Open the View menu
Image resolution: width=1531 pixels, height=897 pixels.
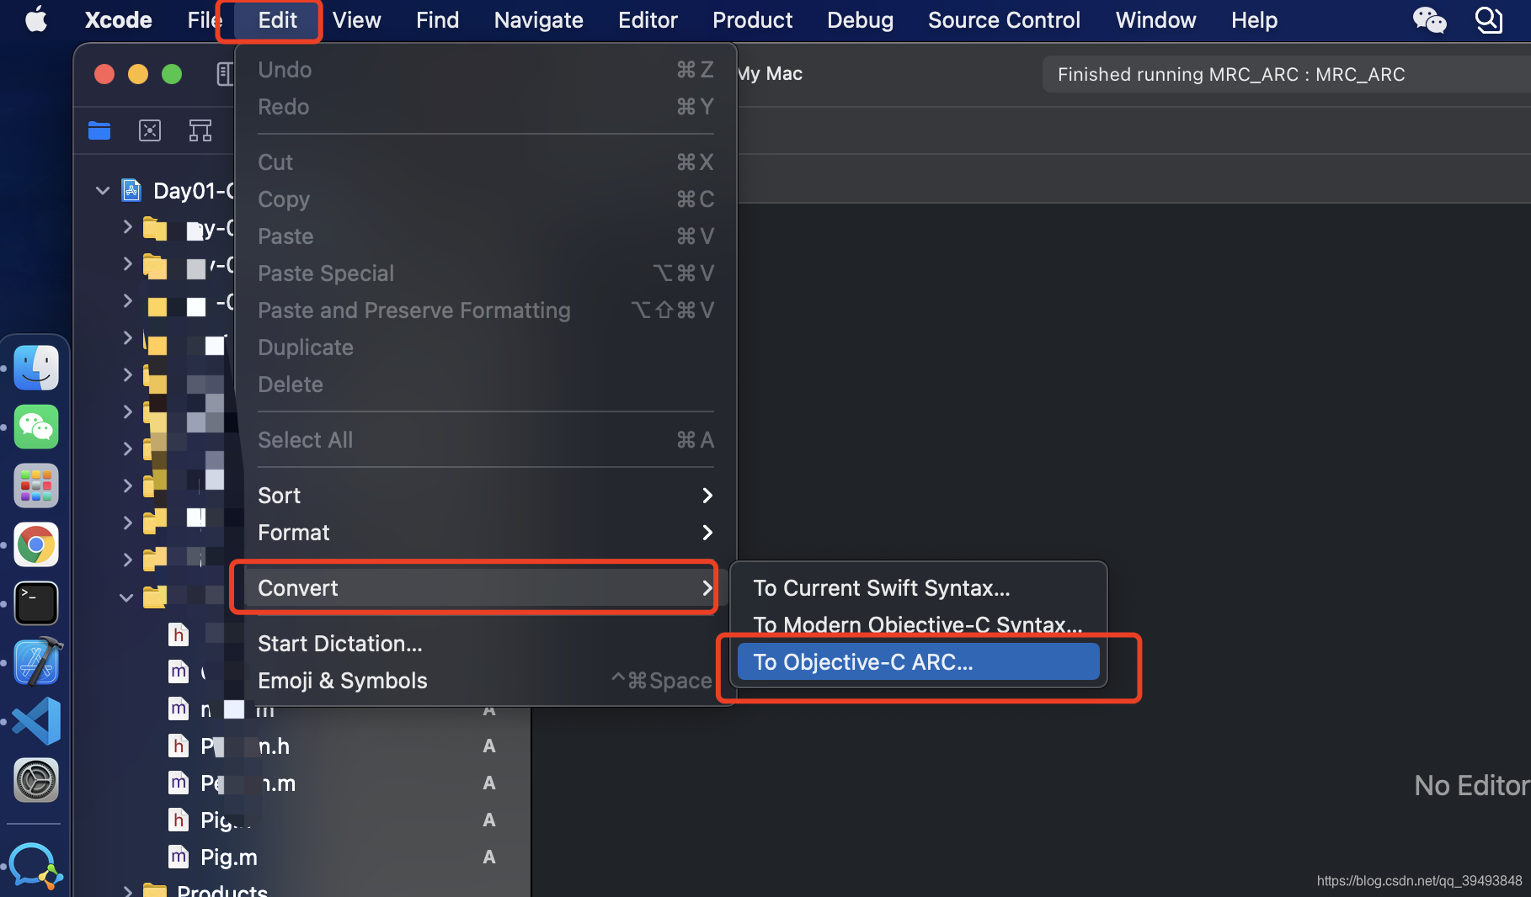click(x=356, y=20)
